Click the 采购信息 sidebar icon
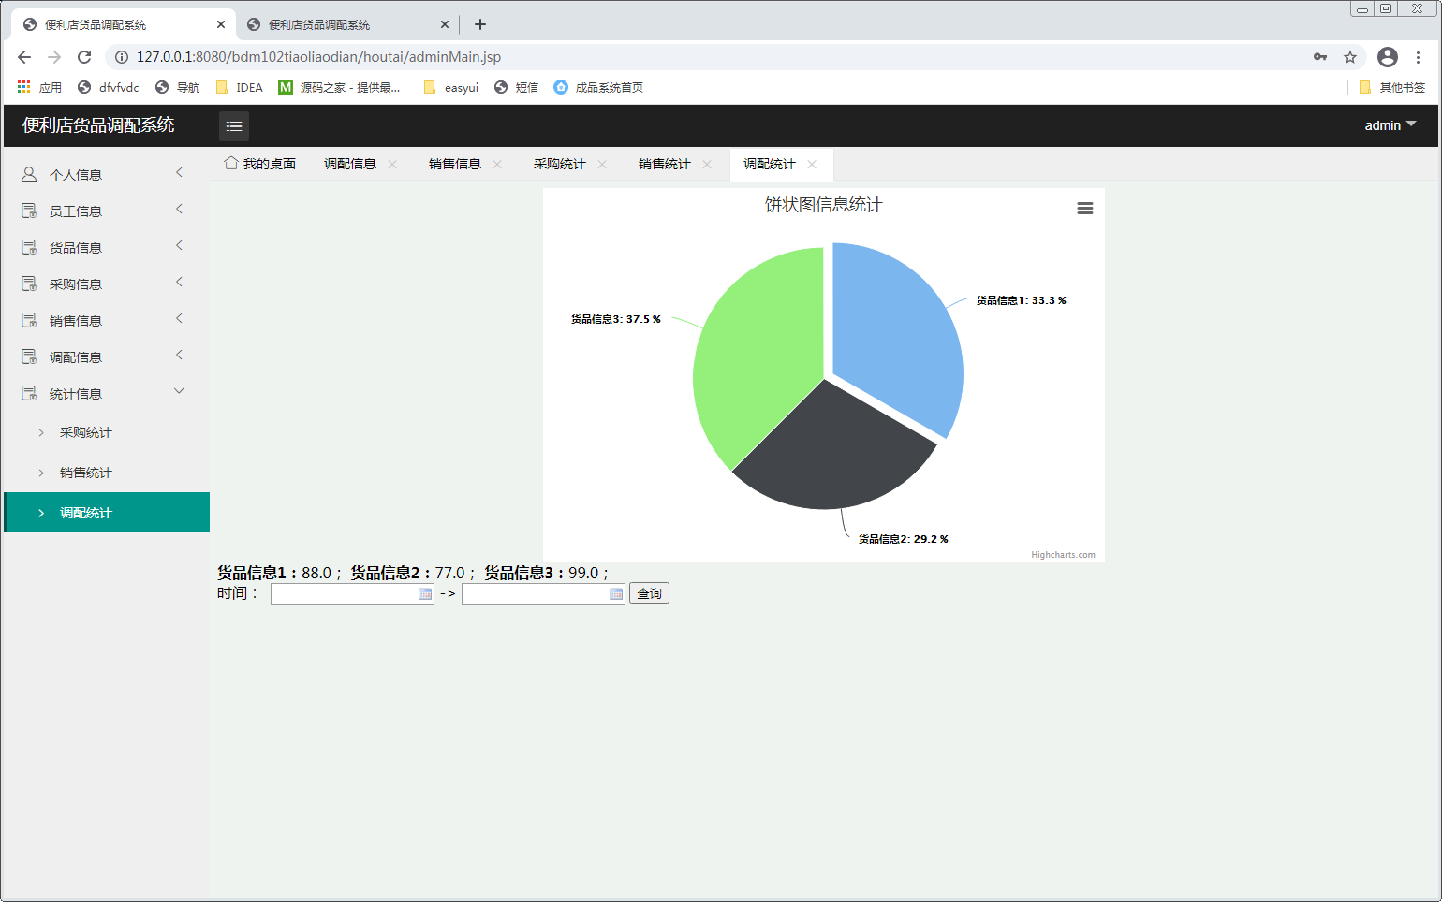 point(29,284)
